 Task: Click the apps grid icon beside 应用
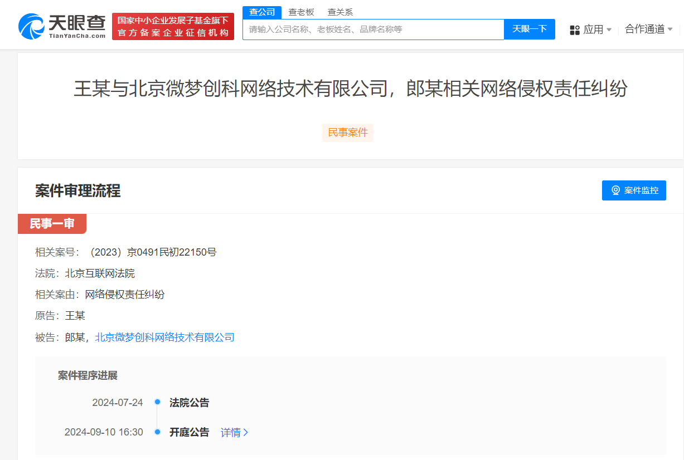coord(574,29)
